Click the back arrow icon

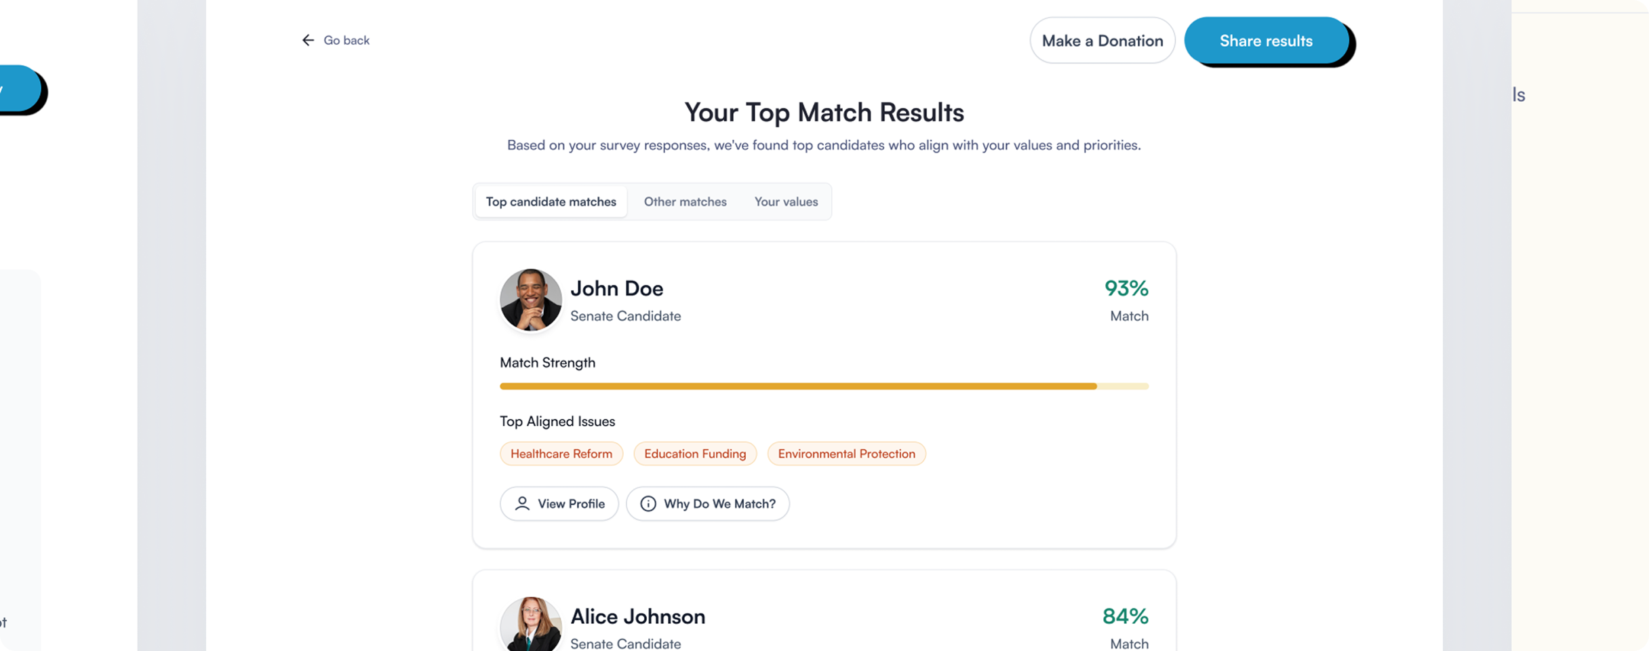[x=308, y=41]
